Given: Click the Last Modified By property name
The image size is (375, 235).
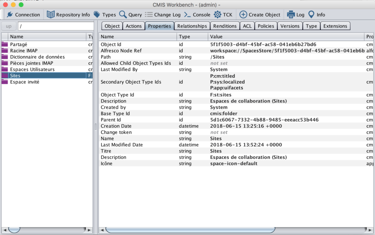Looking at the screenshot, I should [x=119, y=69].
